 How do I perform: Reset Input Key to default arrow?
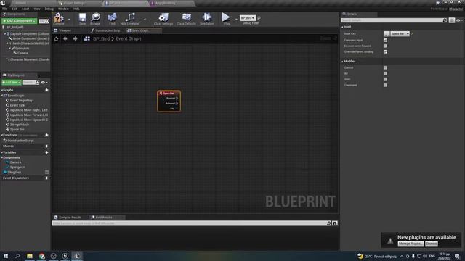point(412,34)
